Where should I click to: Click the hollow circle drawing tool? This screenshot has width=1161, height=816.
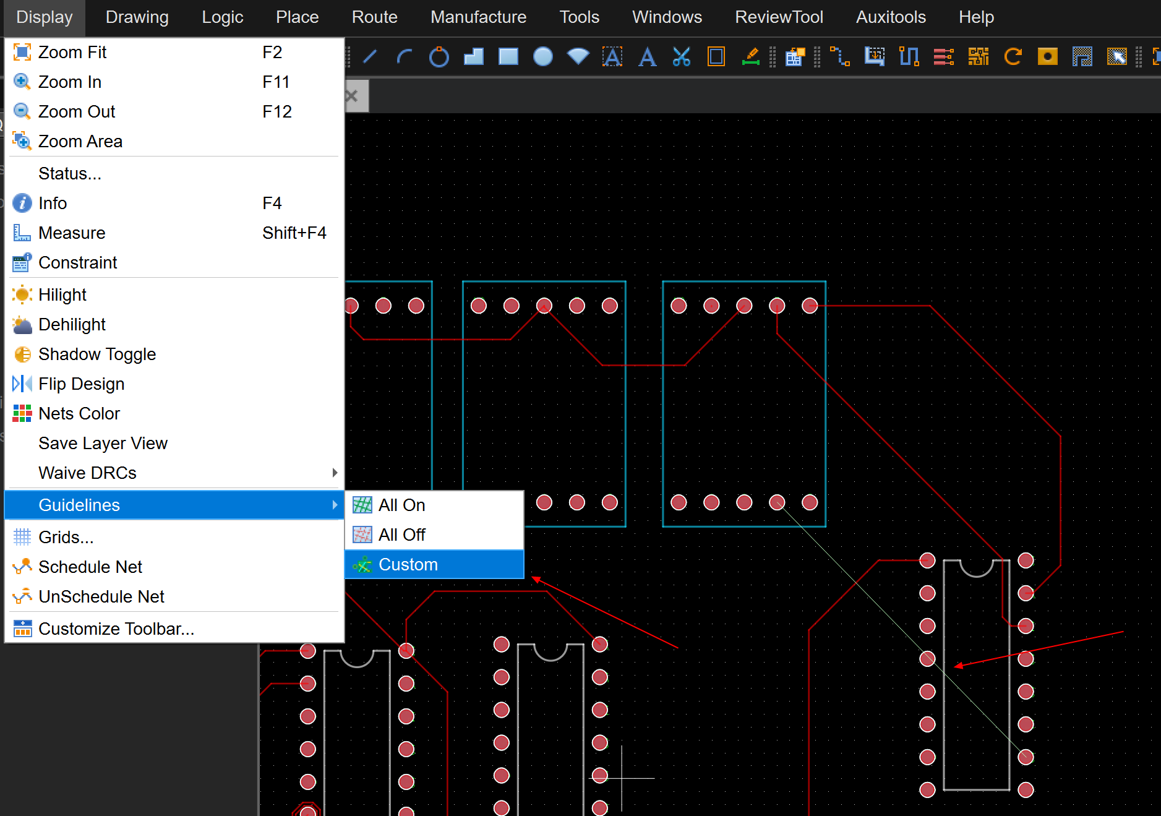[439, 57]
